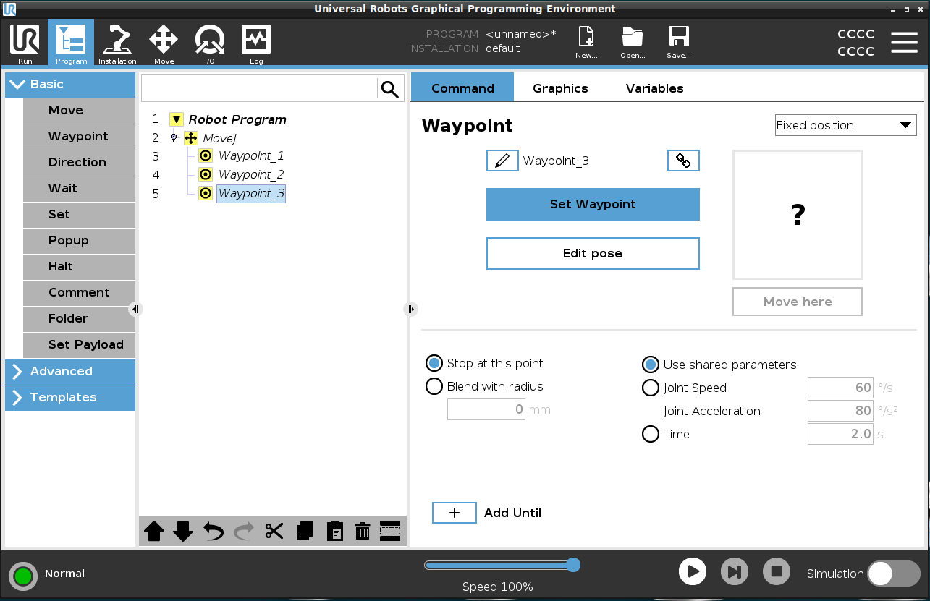
Task: Click the program tree search magnifier icon
Action: (390, 89)
